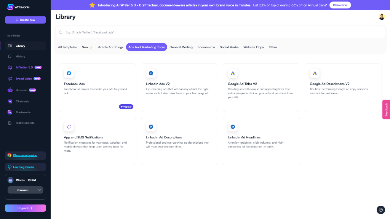This screenshot has height=219, width=390.
Task: Switch to the Website Copy tab
Action: tap(253, 47)
